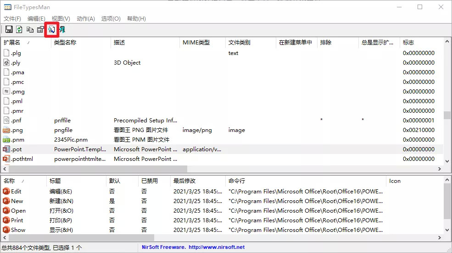Sort by the MIME类型 column header
This screenshot has height=253, width=452.
[202, 43]
